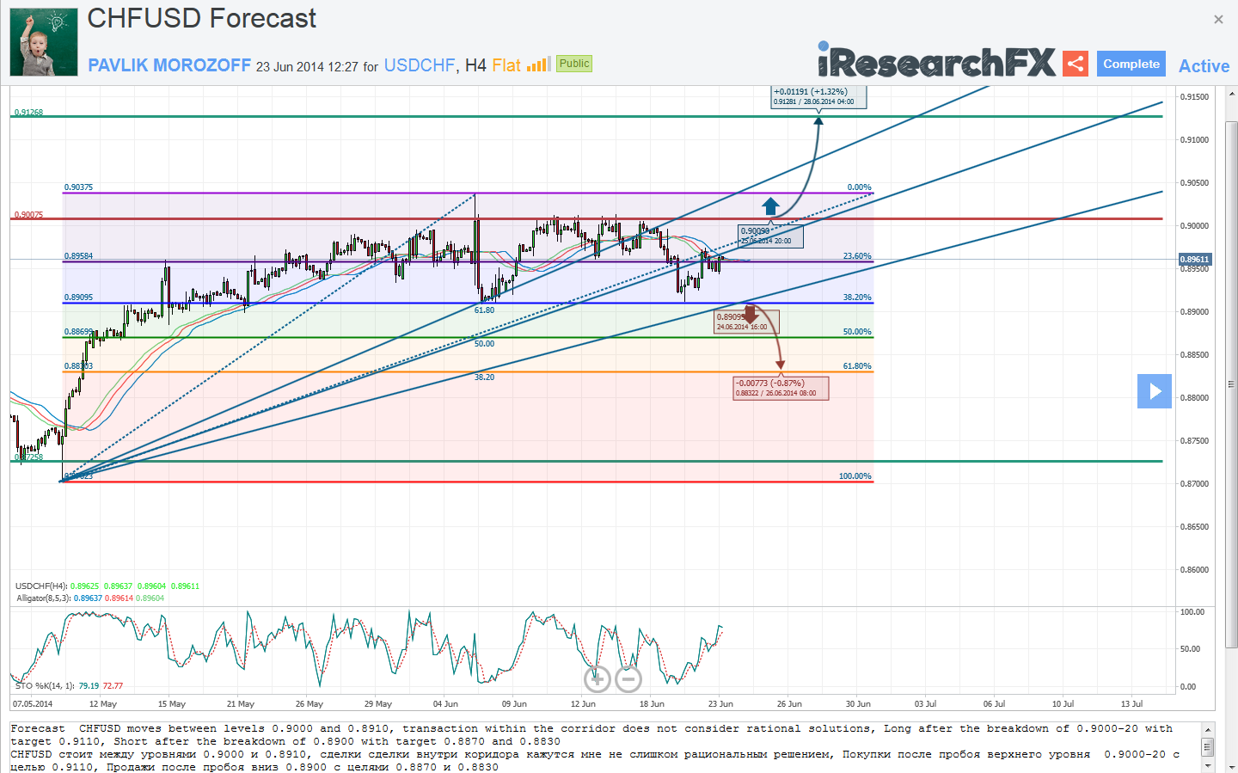Click the 0.90375 level label

click(x=78, y=187)
